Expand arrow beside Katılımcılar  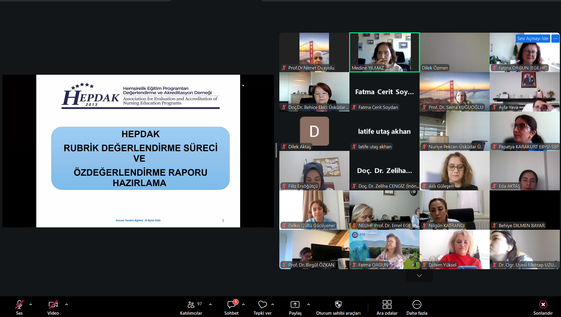tap(210, 304)
